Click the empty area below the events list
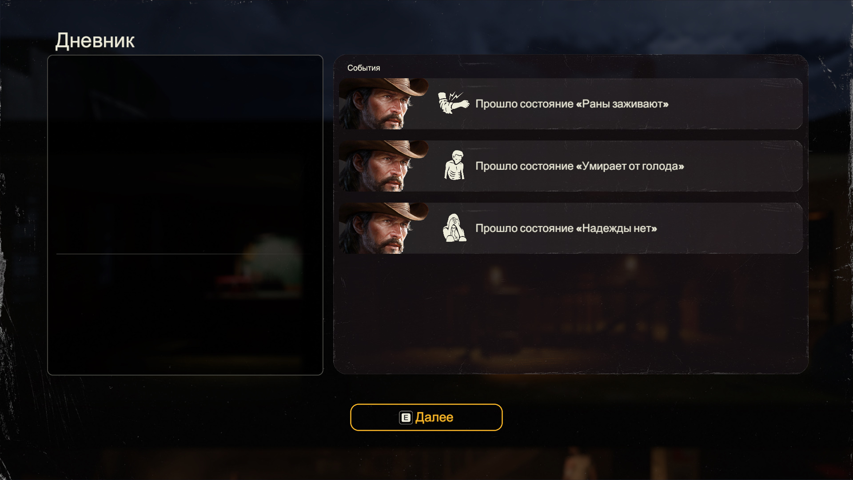Viewport: 853px width, 480px height. click(570, 314)
